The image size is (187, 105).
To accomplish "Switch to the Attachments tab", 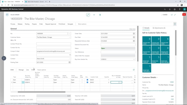I will click(x=159, y=28).
